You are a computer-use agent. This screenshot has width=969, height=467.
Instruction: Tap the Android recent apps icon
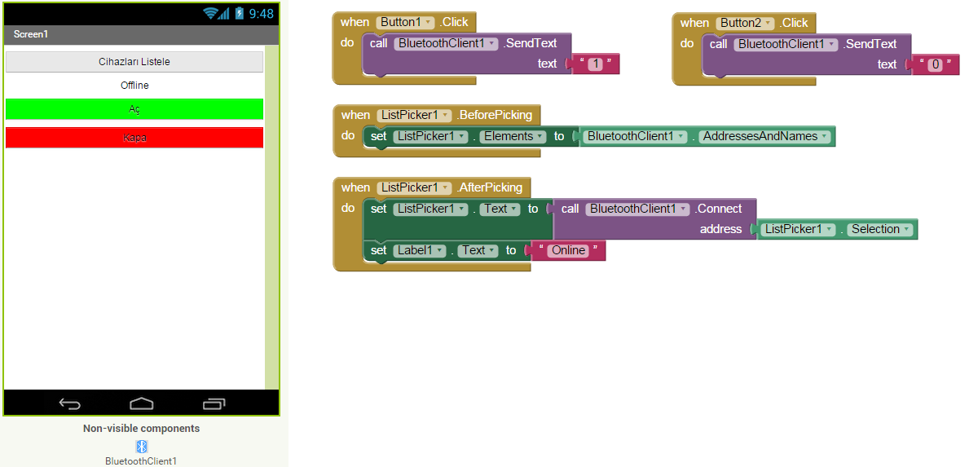214,403
